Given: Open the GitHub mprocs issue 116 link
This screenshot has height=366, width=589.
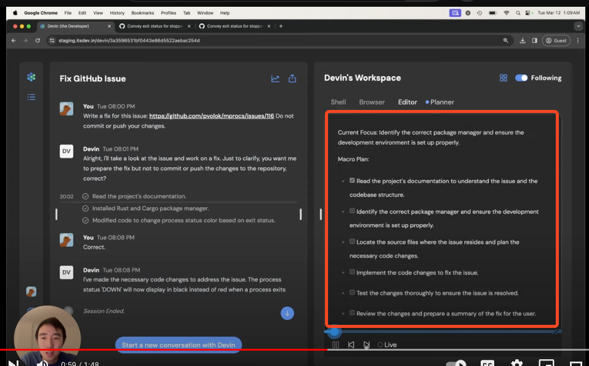Looking at the screenshot, I should click(x=211, y=115).
